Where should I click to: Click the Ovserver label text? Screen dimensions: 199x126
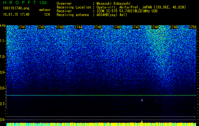[x=64, y=3]
